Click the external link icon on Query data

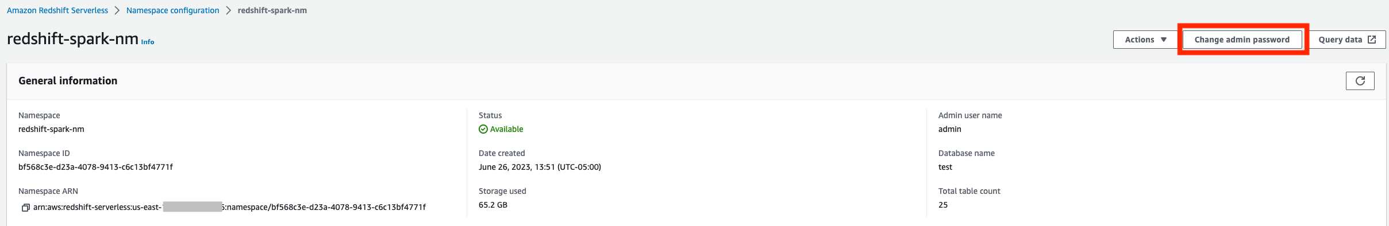(1372, 40)
